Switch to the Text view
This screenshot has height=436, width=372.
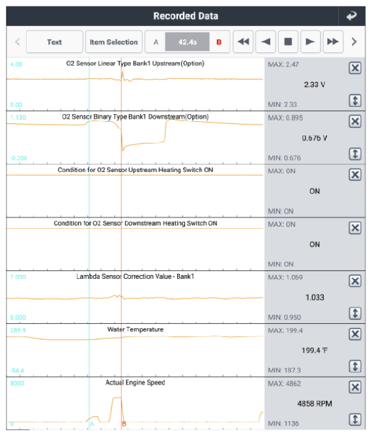[55, 42]
